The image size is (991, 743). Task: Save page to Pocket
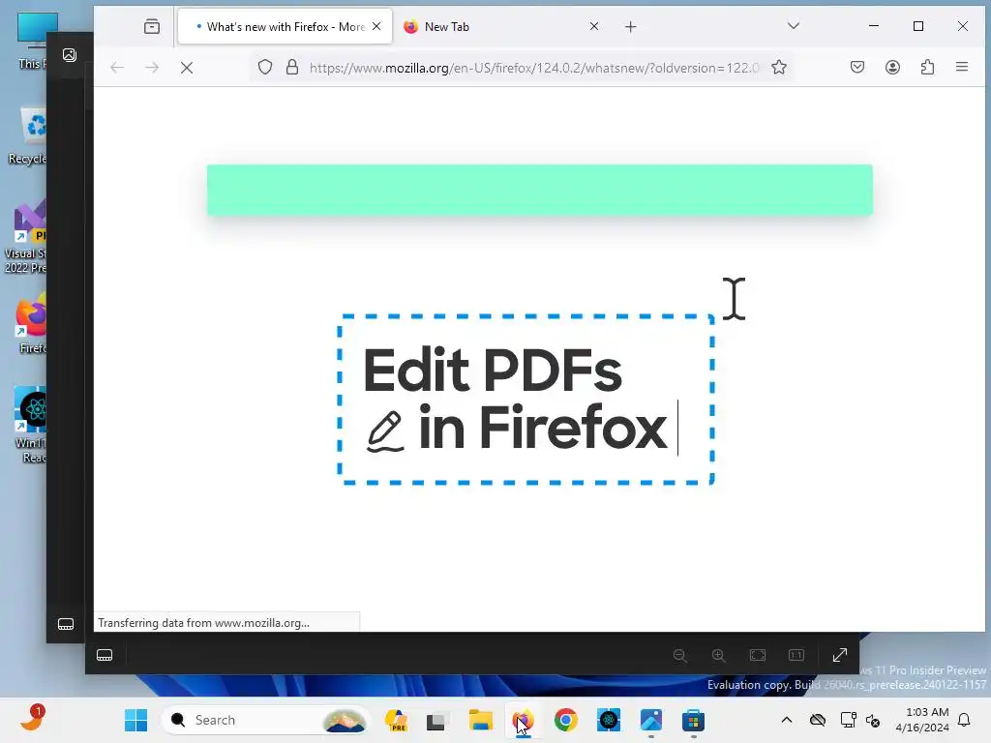click(857, 67)
